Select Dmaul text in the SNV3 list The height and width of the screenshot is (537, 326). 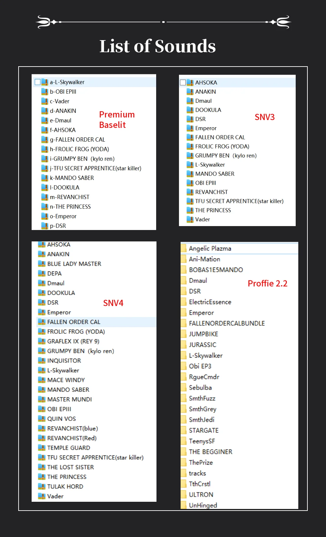point(203,101)
